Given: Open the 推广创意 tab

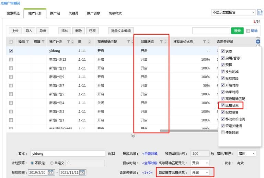Looking at the screenshot, I should coord(93,13).
